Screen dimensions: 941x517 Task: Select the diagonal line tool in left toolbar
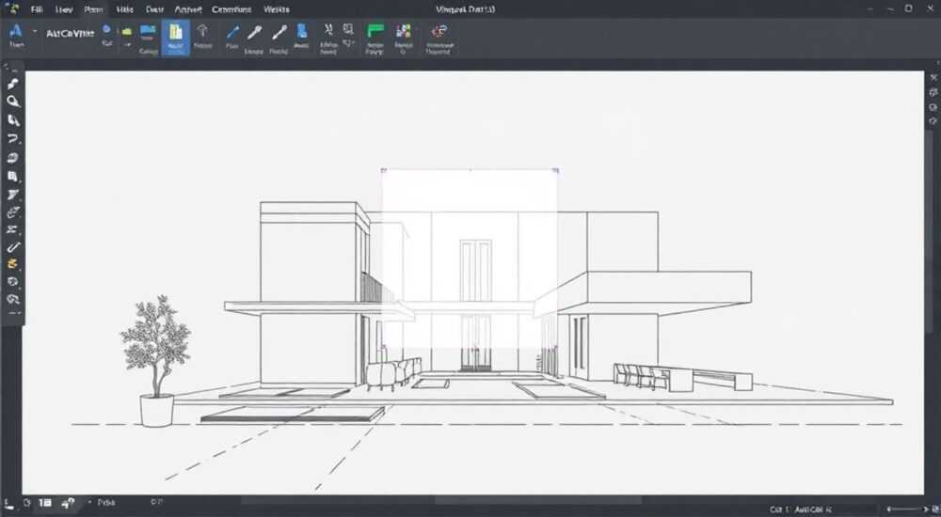click(x=12, y=246)
